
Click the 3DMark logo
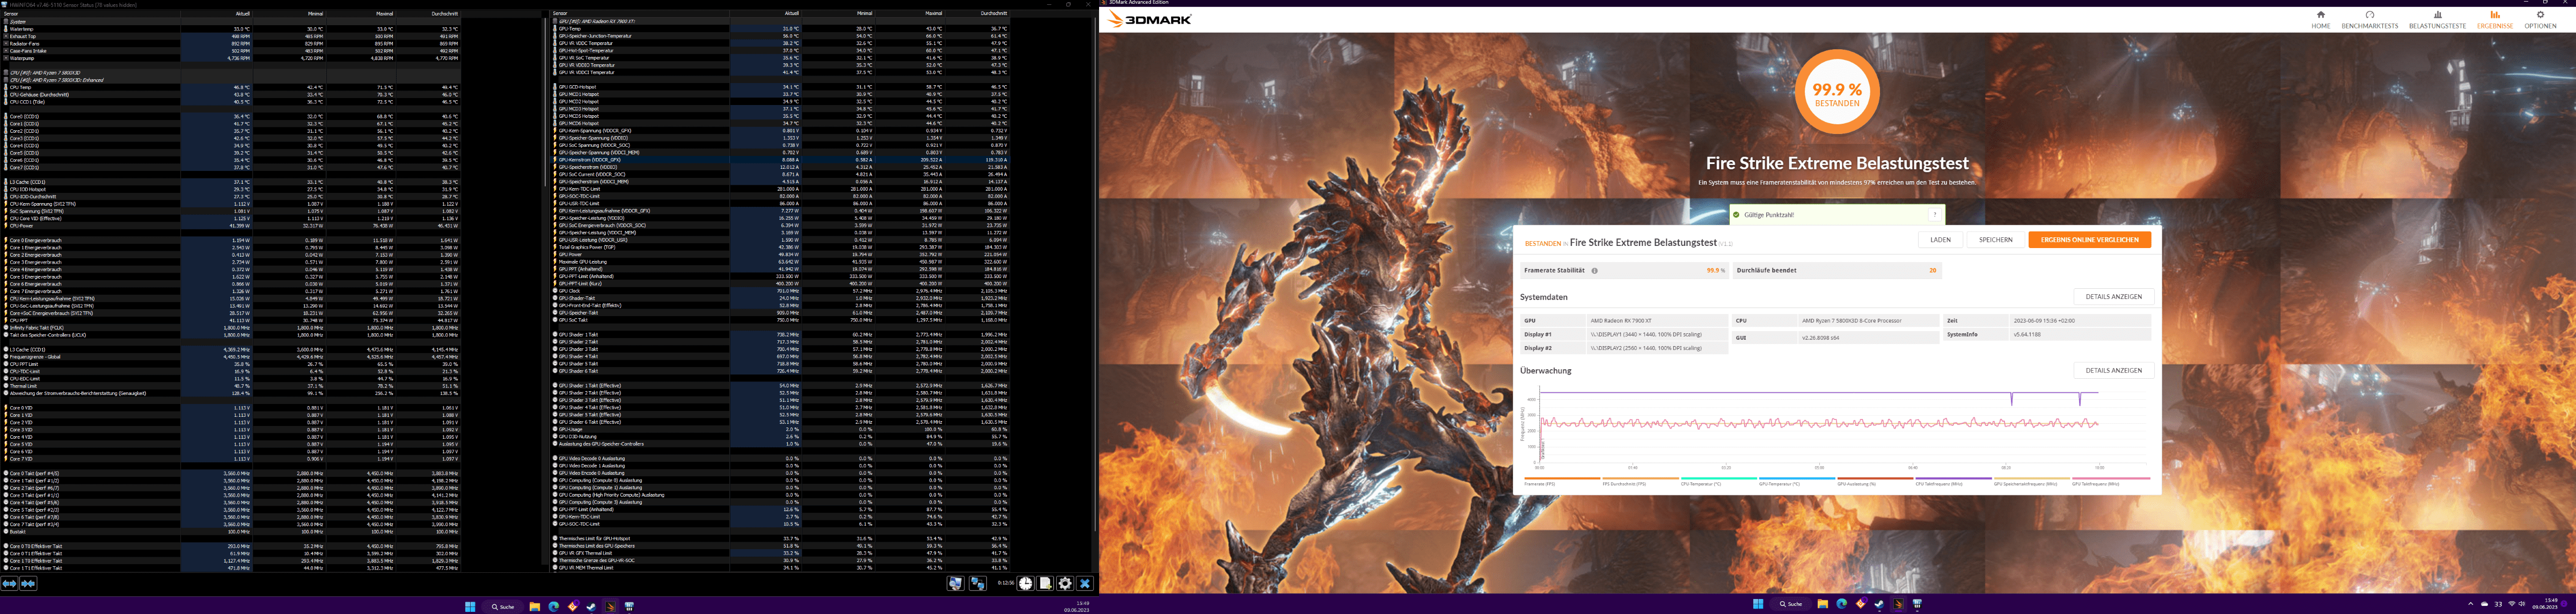(1150, 20)
